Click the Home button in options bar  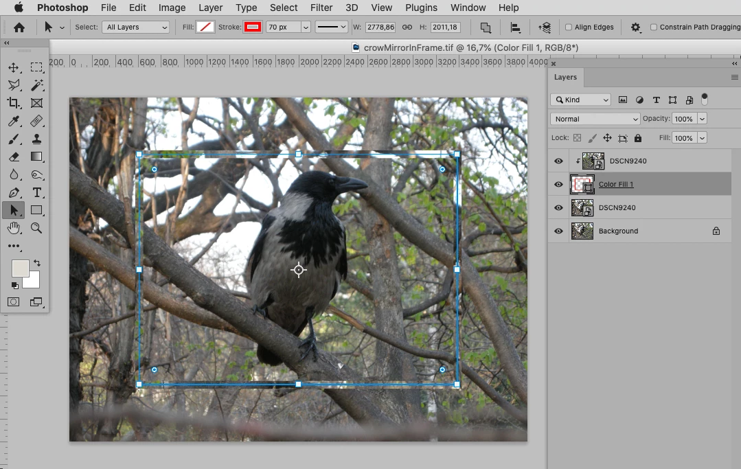(19, 27)
